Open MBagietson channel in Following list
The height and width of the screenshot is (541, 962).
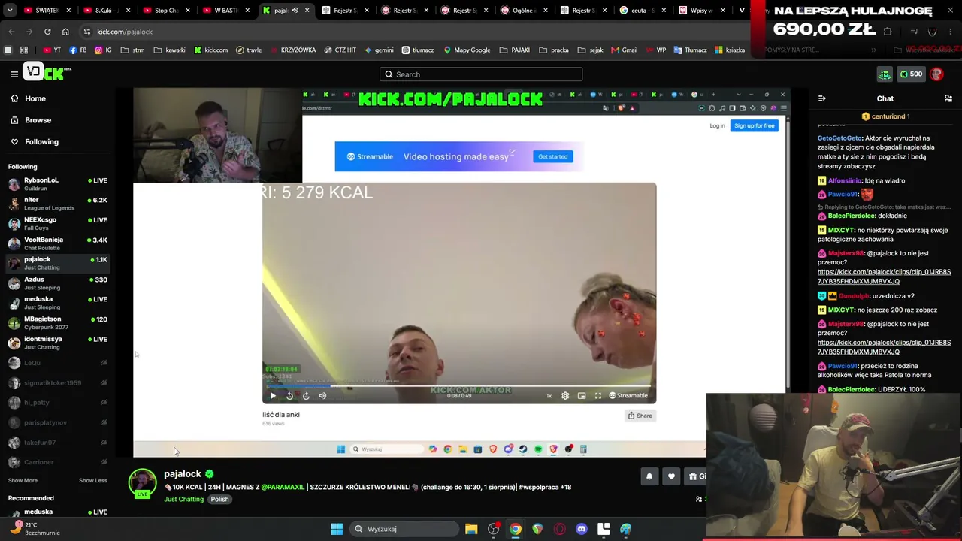(58, 323)
